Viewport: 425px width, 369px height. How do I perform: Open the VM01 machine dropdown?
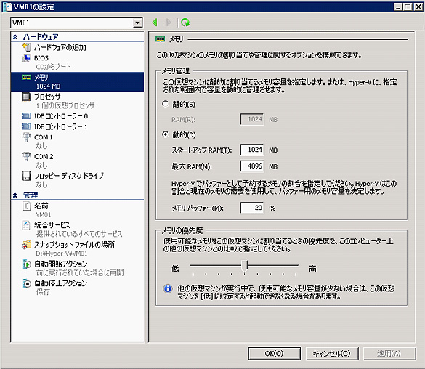point(138,23)
